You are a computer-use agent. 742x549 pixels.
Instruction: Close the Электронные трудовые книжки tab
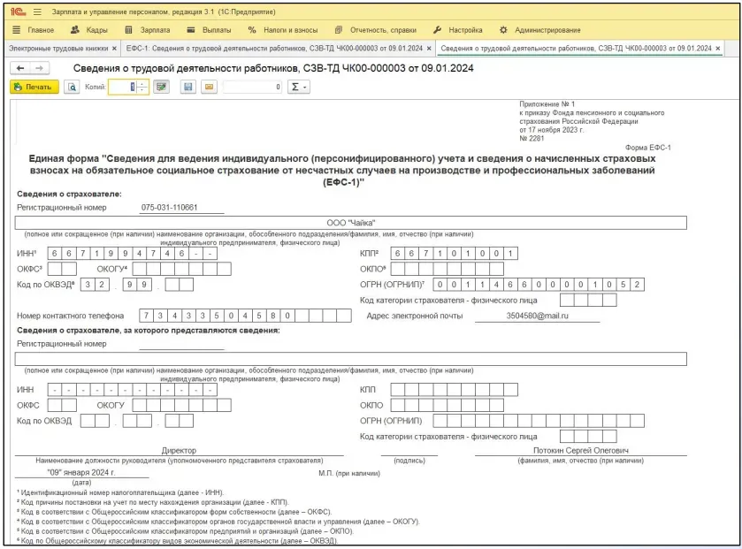114,49
